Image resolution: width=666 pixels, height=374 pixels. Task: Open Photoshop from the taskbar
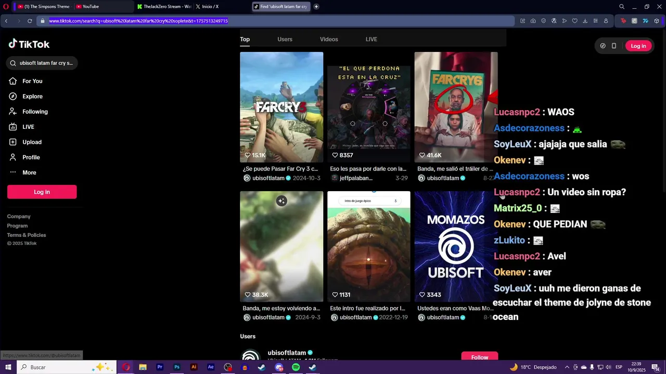click(177, 367)
